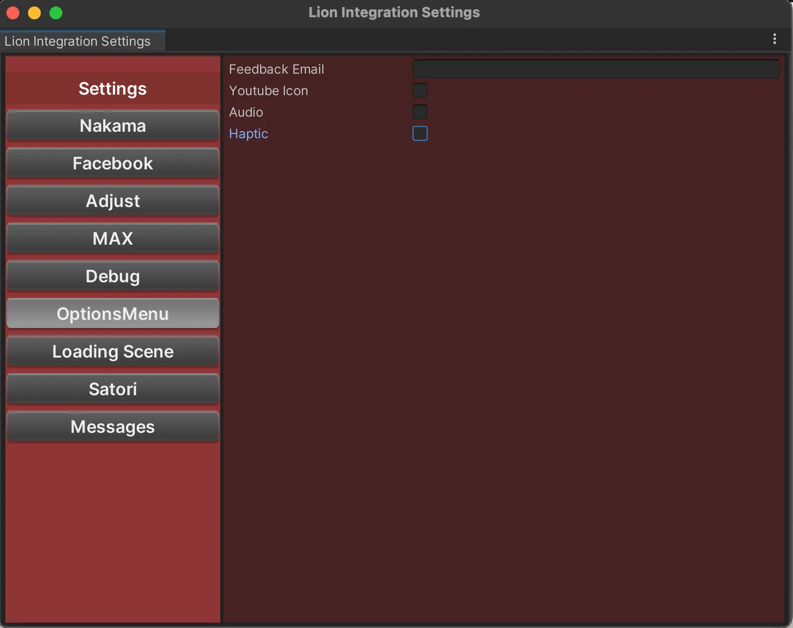Click the Feedback Email input field
This screenshot has height=628, width=793.
[x=596, y=69]
